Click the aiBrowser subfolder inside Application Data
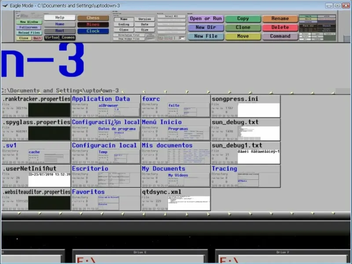 pyautogui.click(x=119, y=110)
